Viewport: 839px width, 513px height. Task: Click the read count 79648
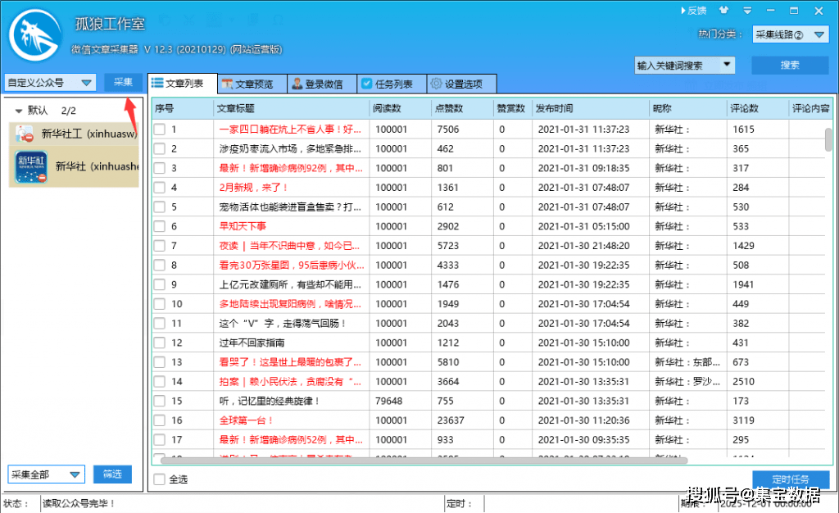coord(389,402)
